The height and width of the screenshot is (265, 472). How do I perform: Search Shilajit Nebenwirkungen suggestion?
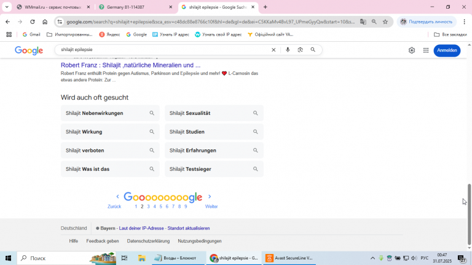(x=110, y=113)
